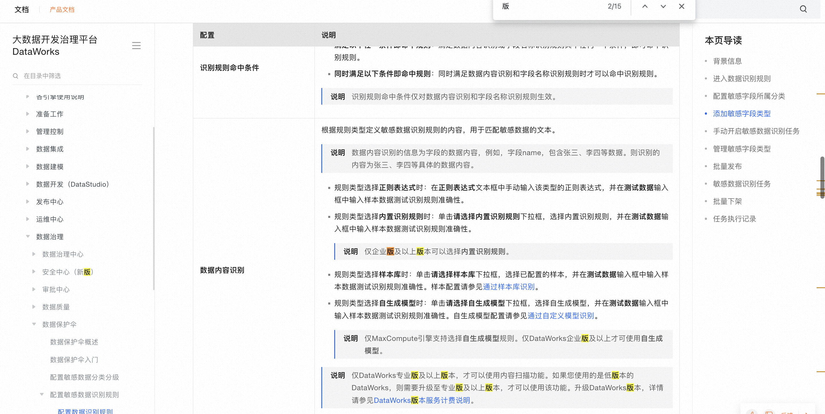Click the sidebar vertical scrollbar

click(x=154, y=208)
